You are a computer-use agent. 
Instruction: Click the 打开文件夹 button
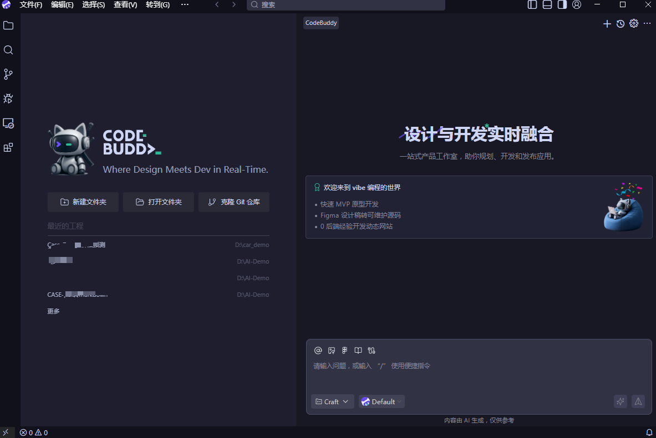point(158,202)
